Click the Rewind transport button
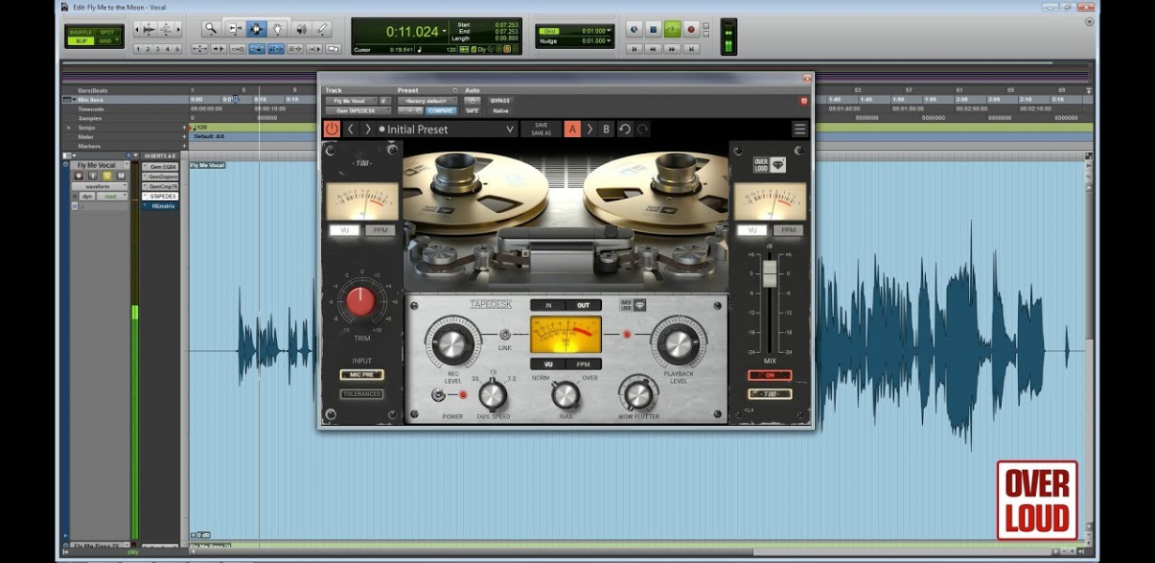 [653, 49]
